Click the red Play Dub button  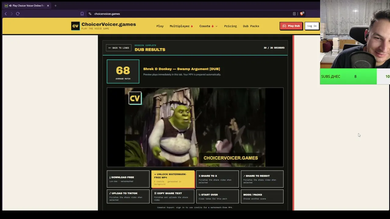pos(291,26)
